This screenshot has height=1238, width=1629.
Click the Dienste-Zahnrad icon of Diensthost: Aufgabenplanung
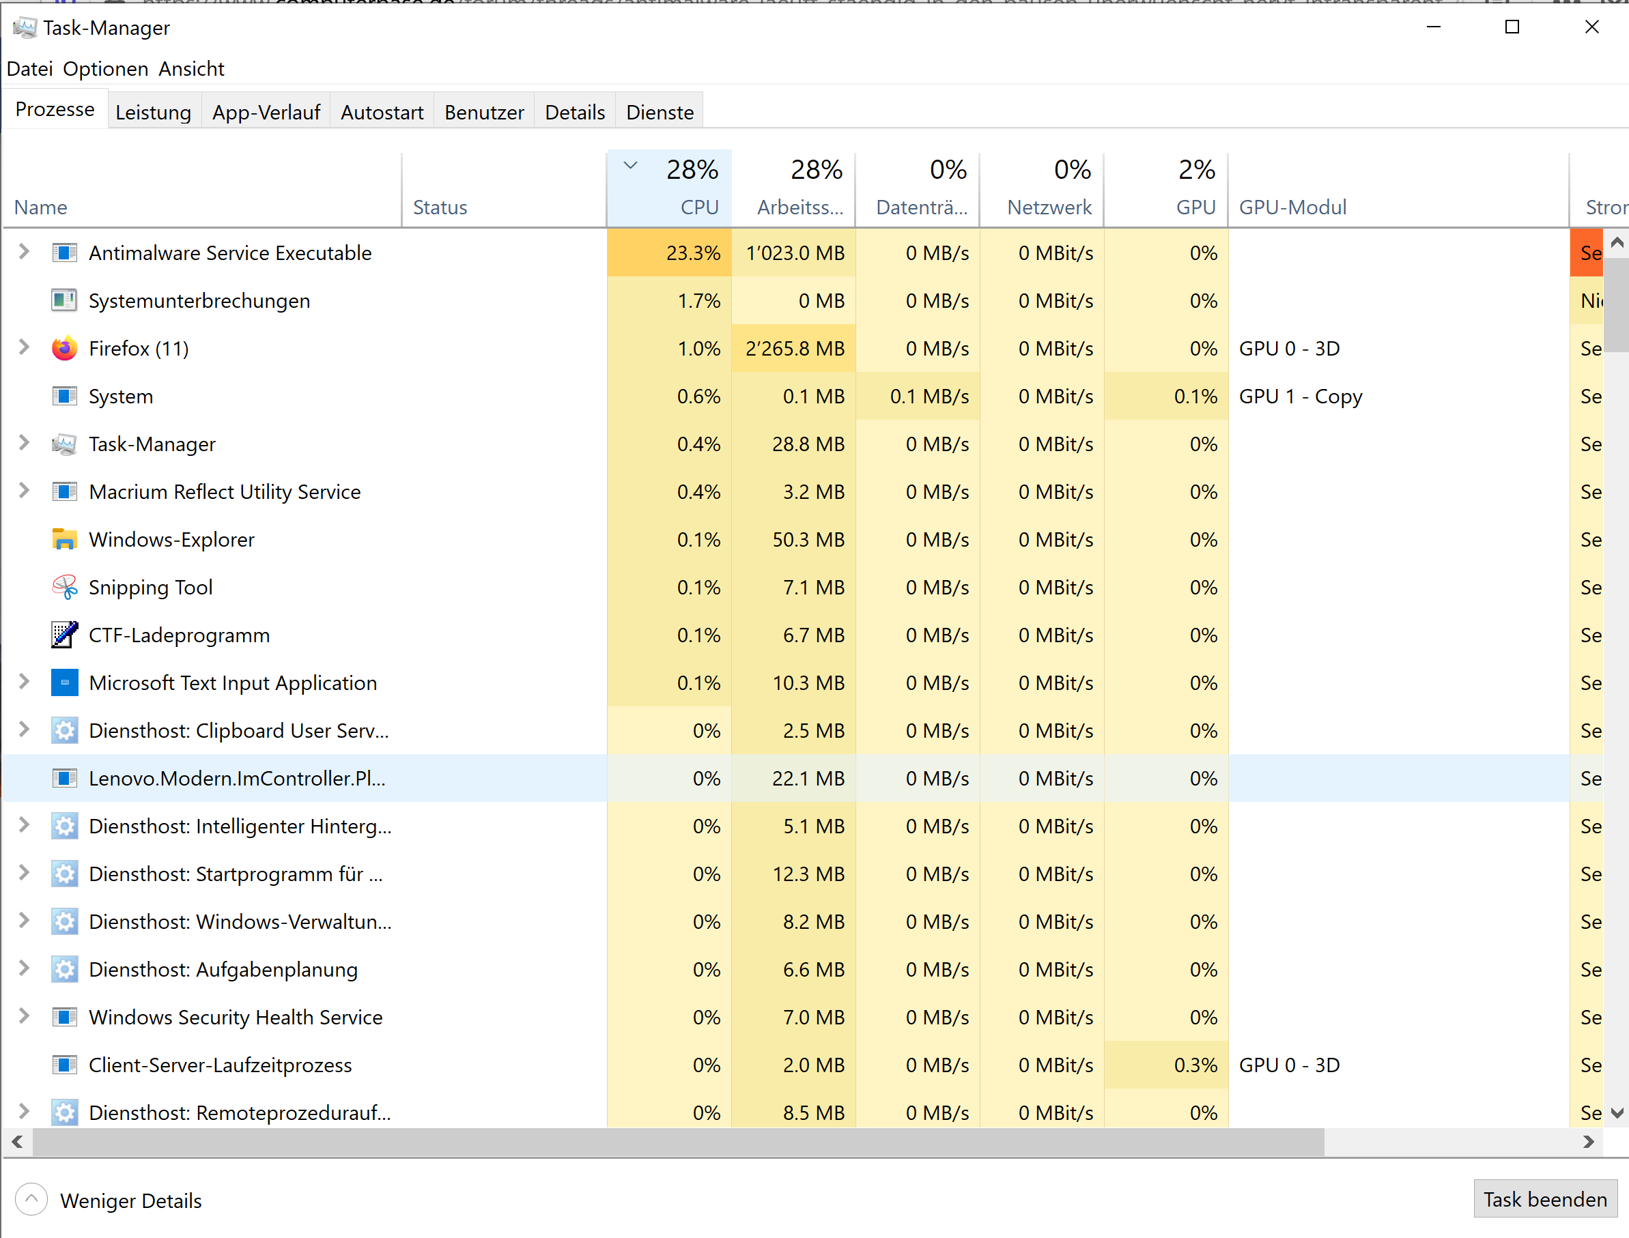(x=65, y=969)
